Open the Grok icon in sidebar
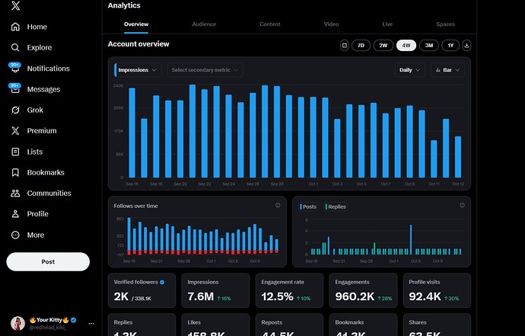This screenshot has width=525, height=336. tap(15, 110)
